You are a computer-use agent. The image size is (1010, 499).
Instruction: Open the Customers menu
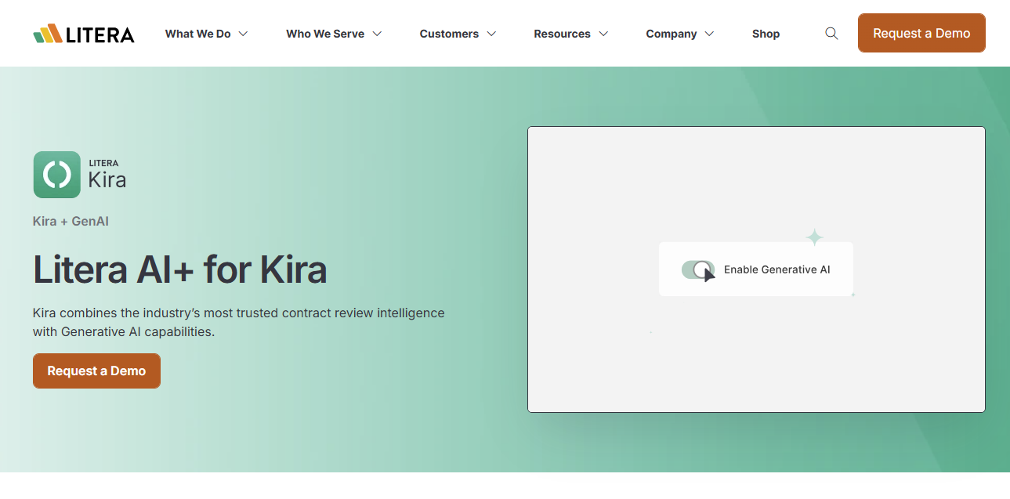pyautogui.click(x=449, y=34)
